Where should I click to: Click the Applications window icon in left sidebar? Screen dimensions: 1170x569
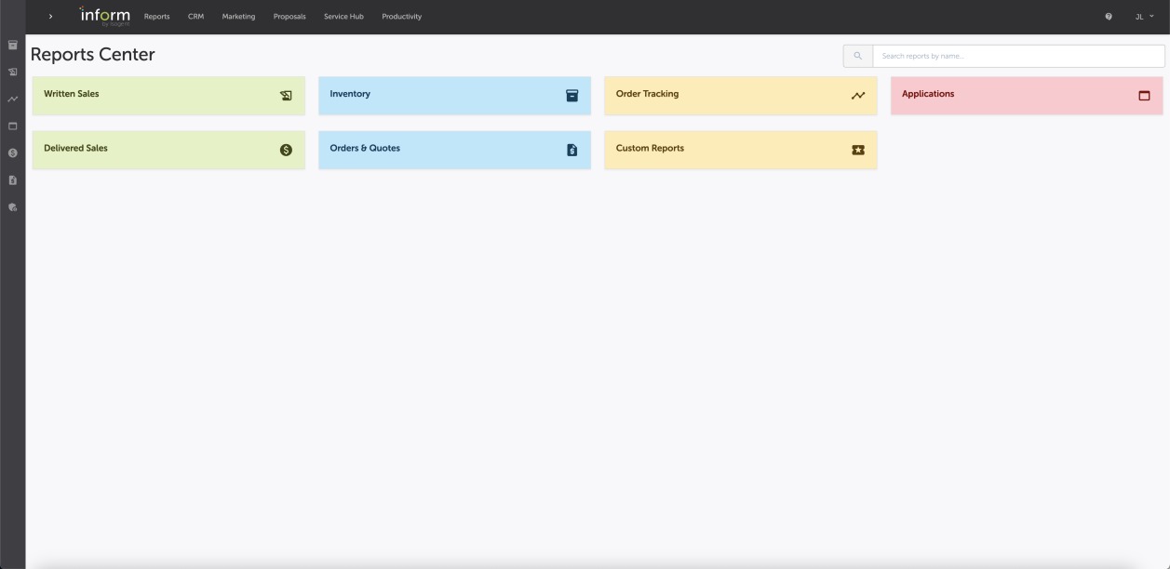pyautogui.click(x=13, y=126)
